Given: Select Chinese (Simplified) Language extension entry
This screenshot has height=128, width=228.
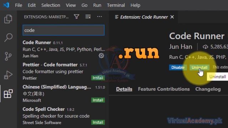Looking at the screenshot, I should pos(63,94).
